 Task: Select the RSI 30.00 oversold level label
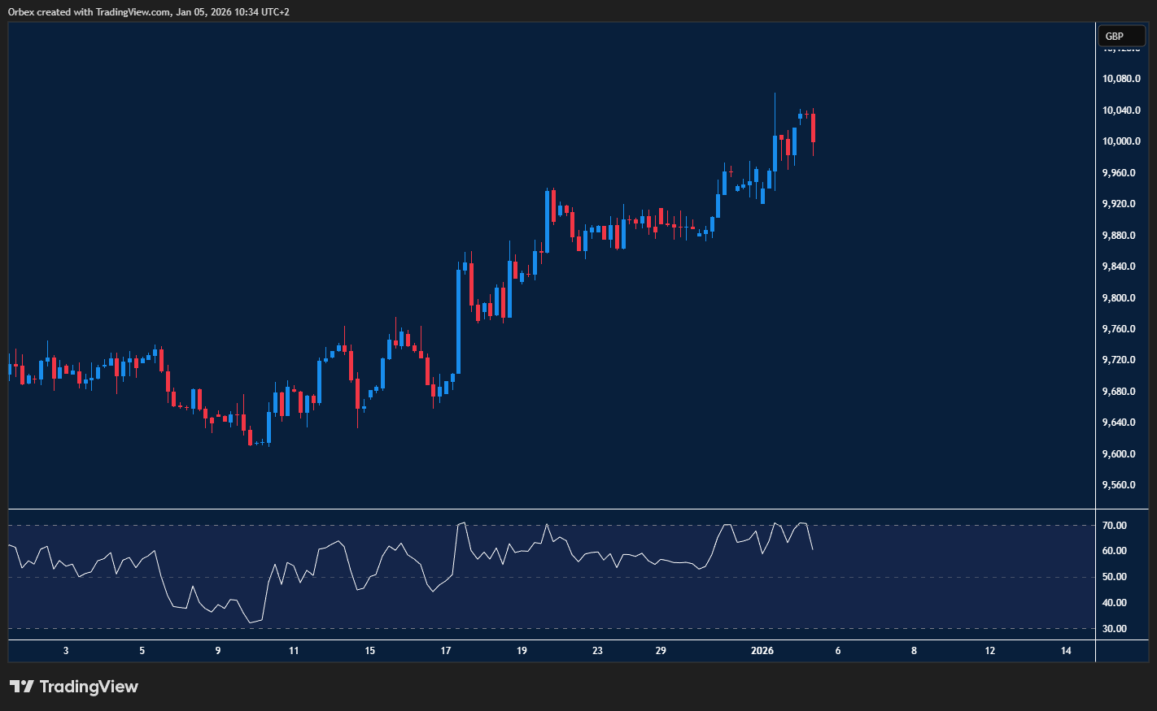click(1114, 629)
